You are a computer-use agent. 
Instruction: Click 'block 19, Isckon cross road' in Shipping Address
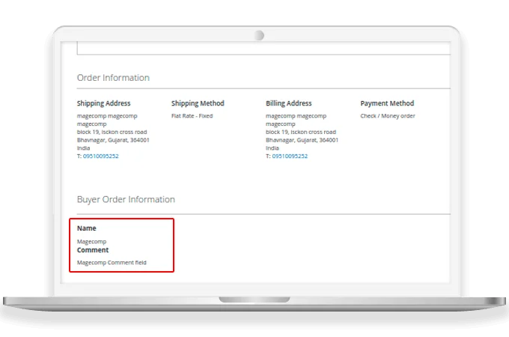(x=112, y=132)
